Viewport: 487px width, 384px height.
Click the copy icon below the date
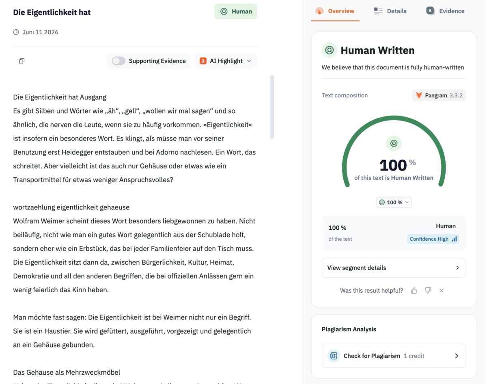(22, 61)
